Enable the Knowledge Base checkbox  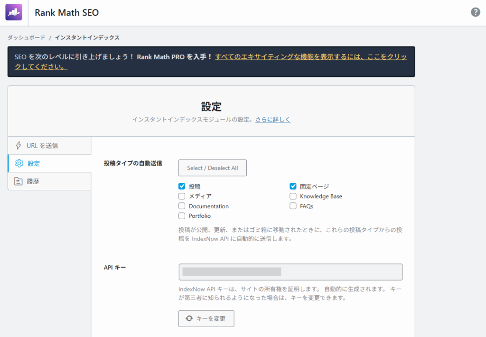coord(293,196)
